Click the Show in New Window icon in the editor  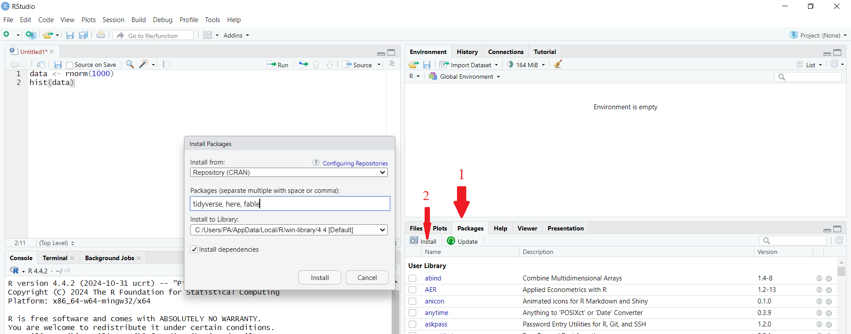click(x=40, y=65)
